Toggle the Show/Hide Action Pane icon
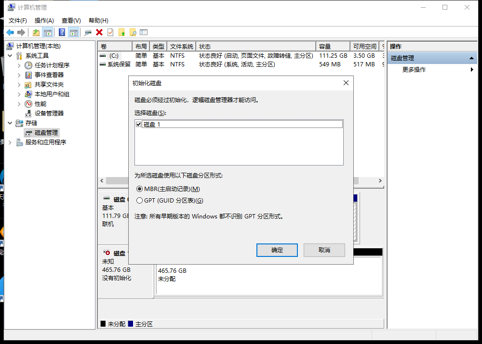The height and width of the screenshot is (344, 482). tap(73, 32)
